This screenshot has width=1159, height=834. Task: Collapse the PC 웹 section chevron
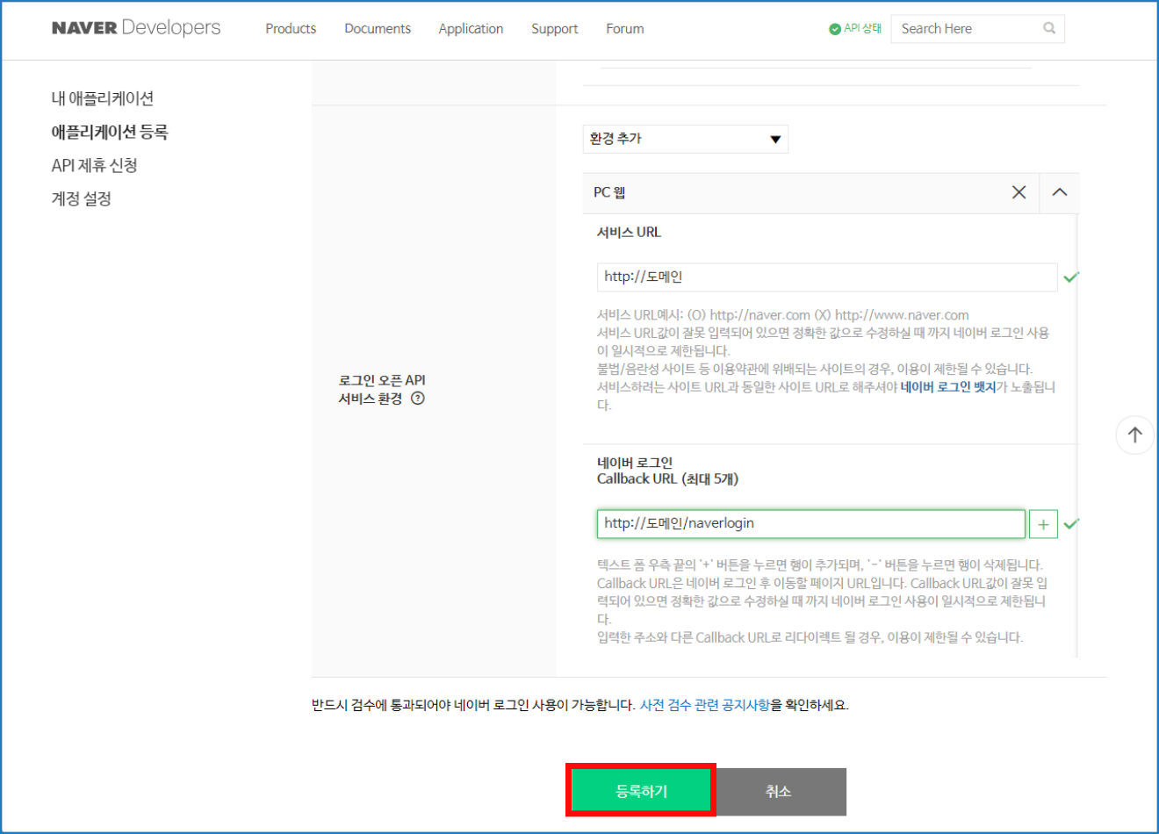(x=1059, y=192)
